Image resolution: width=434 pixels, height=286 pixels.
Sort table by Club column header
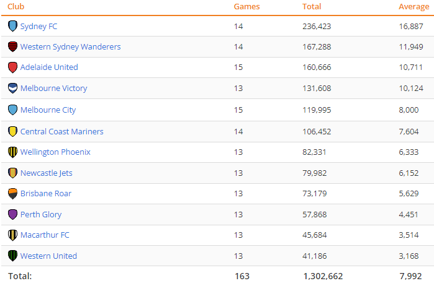tap(17, 7)
